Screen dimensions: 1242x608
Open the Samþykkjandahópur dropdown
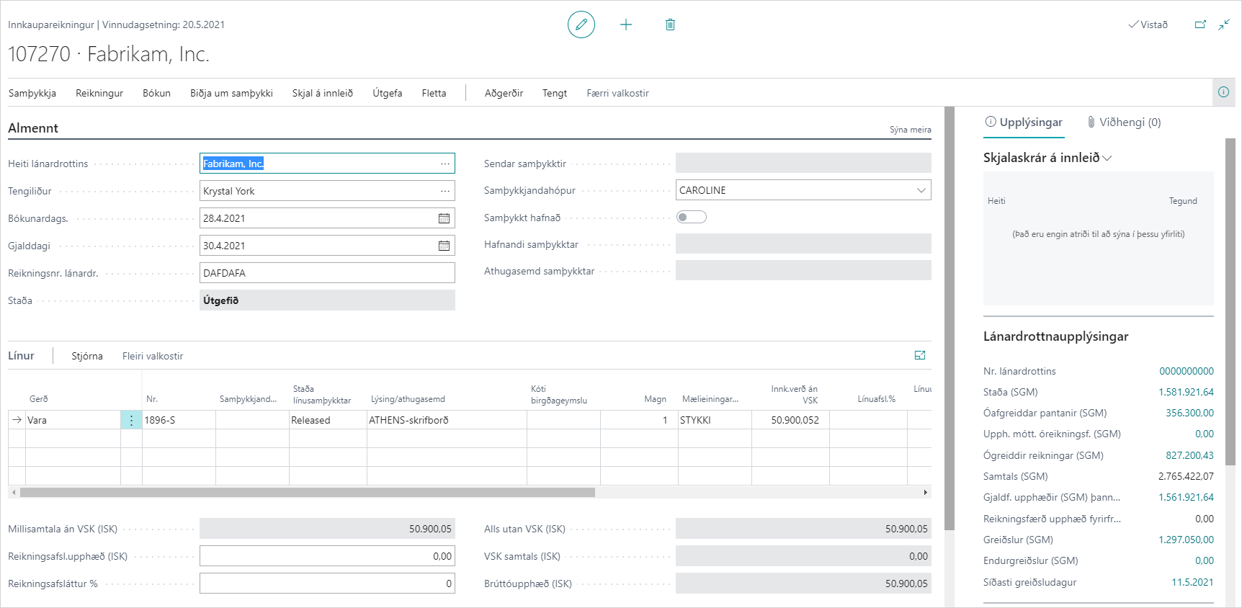point(921,190)
